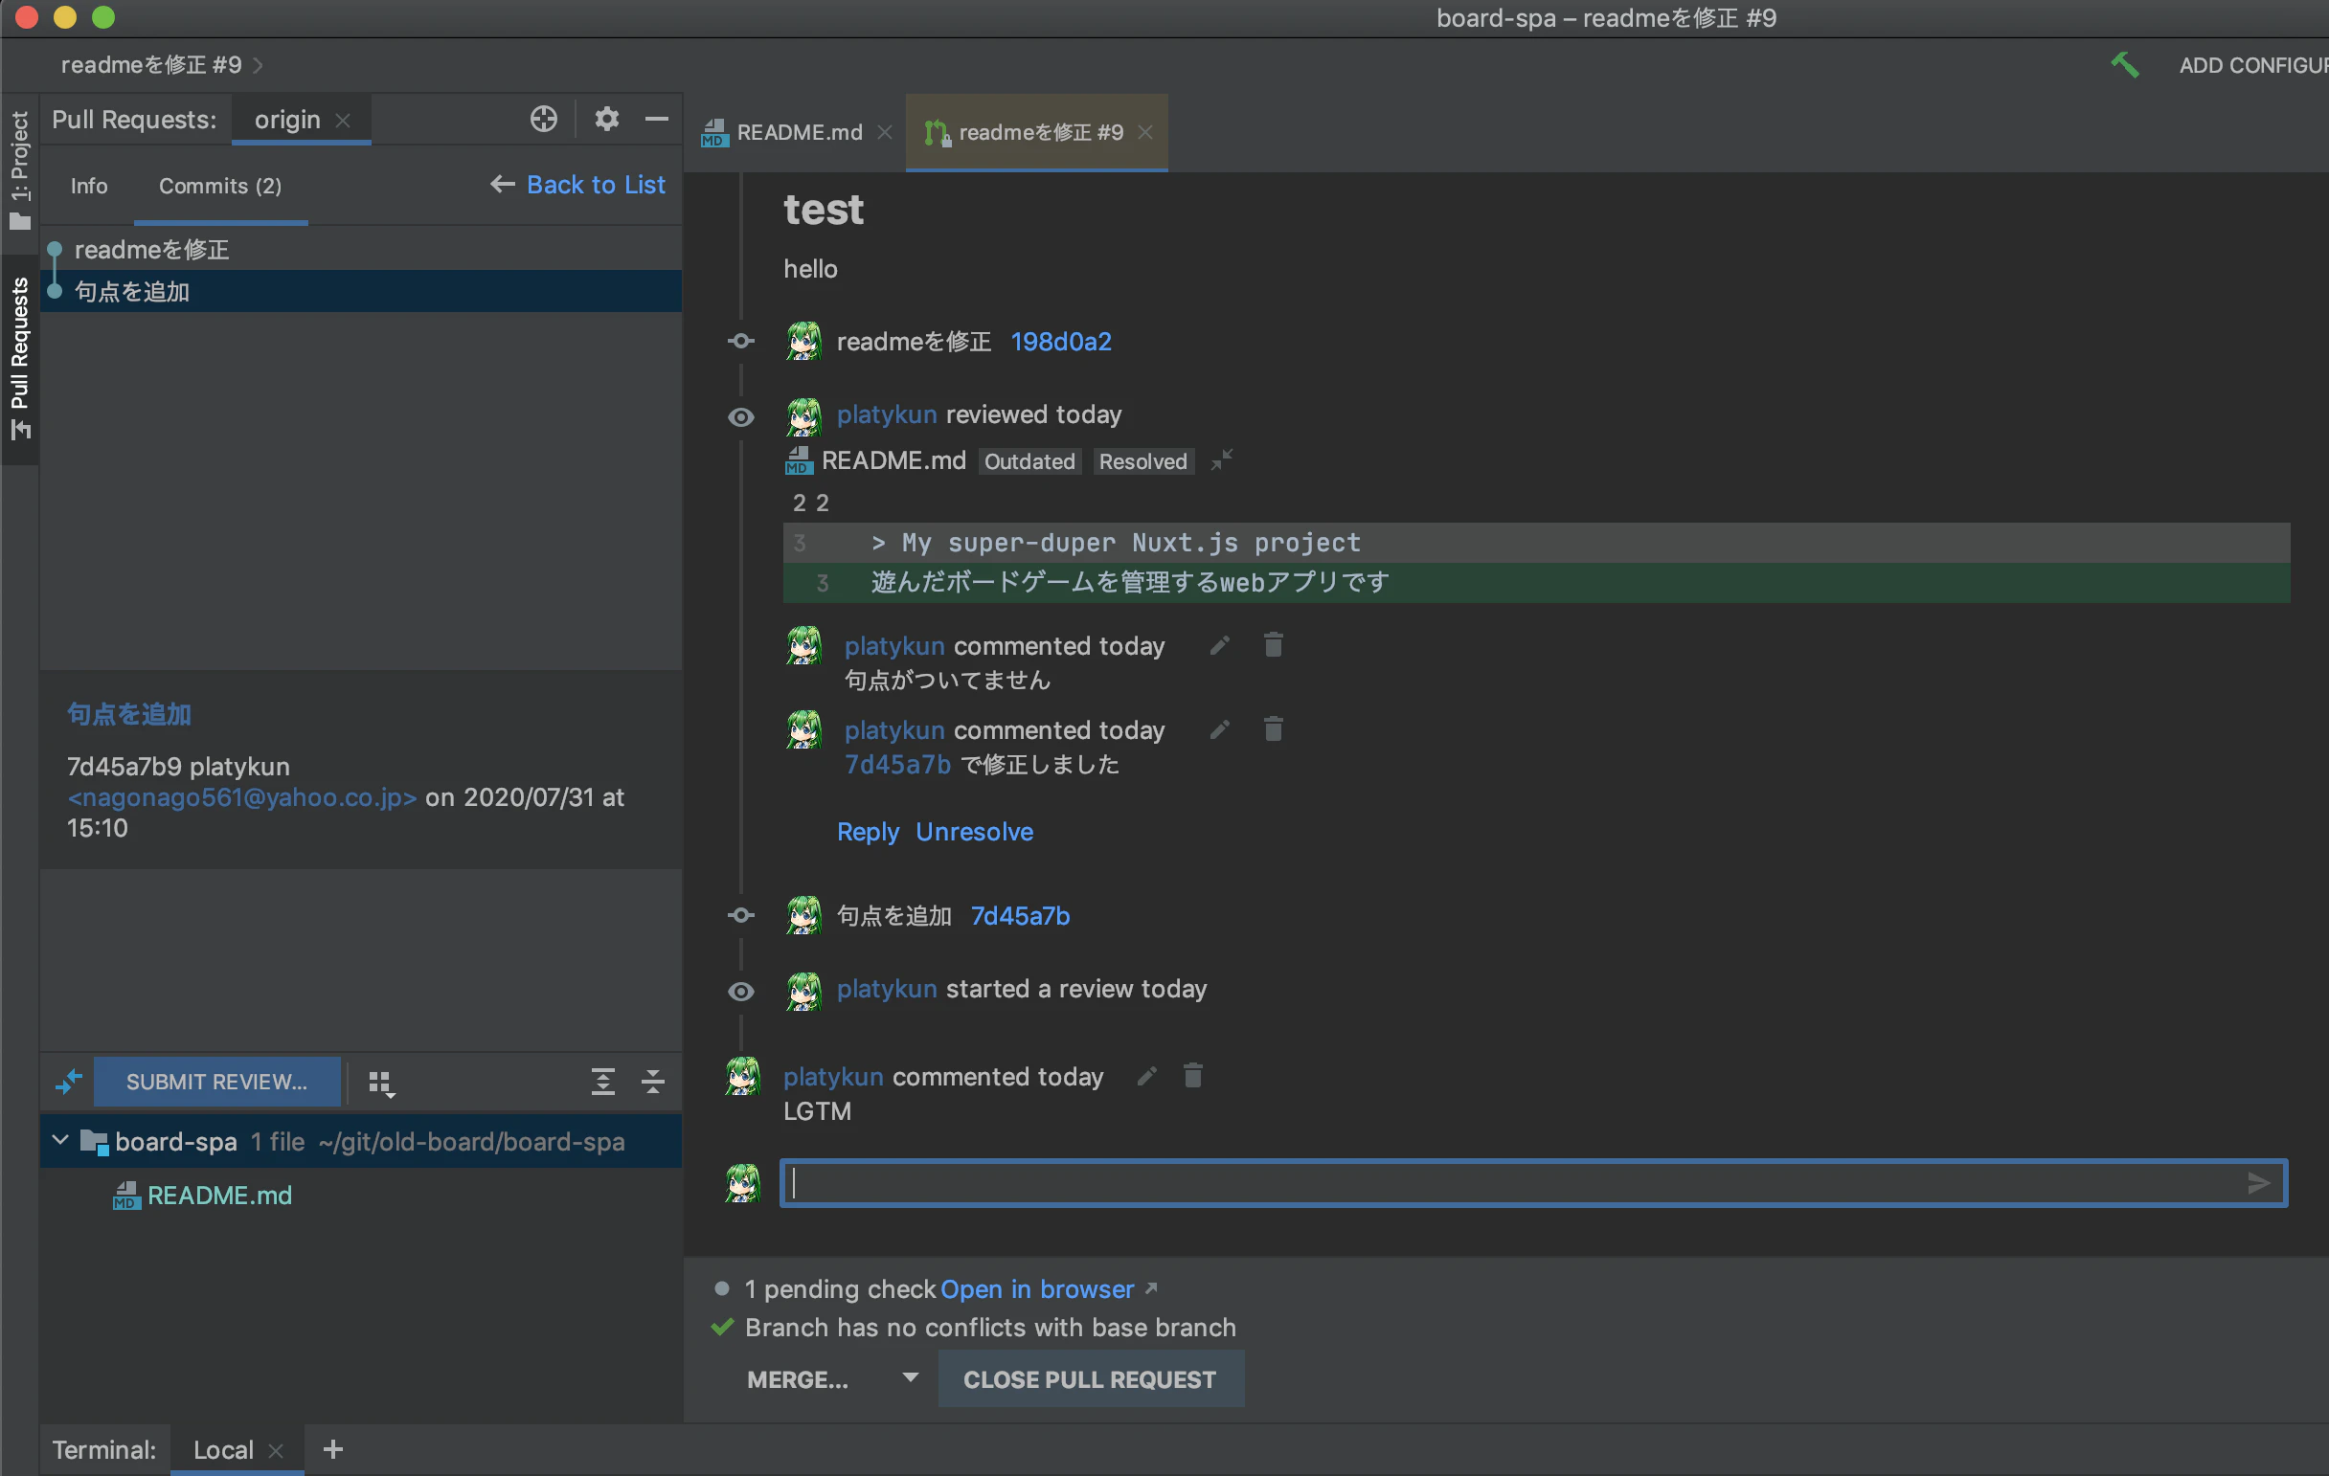
Task: Hide the Pull Requests panel via minus icon
Action: pos(657,119)
